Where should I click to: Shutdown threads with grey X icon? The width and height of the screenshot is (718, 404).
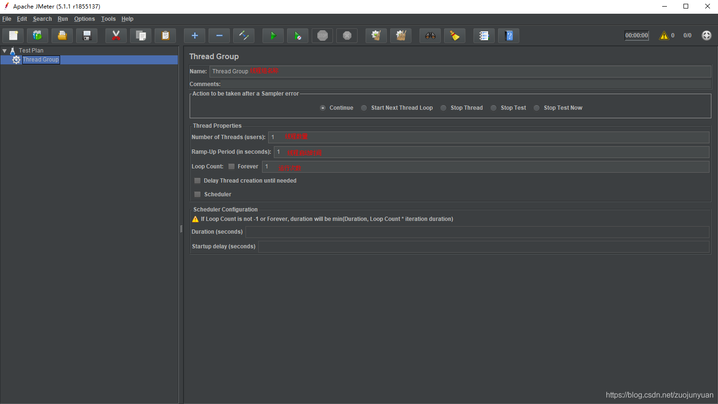point(347,35)
